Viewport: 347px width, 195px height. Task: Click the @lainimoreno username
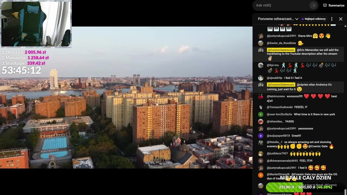[x=276, y=96]
